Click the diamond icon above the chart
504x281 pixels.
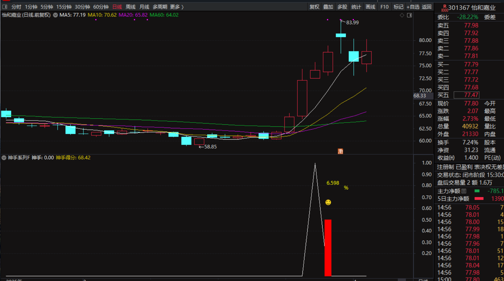coord(402,15)
